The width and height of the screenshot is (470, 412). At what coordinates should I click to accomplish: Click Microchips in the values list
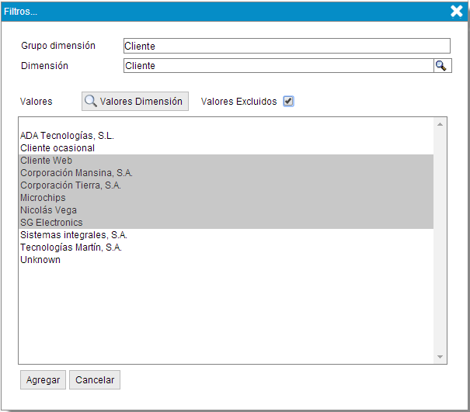click(x=43, y=198)
